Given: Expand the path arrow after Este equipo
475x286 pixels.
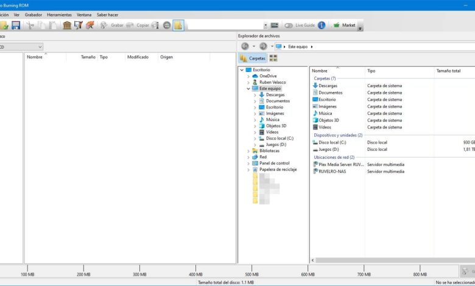Looking at the screenshot, I should (x=312, y=47).
